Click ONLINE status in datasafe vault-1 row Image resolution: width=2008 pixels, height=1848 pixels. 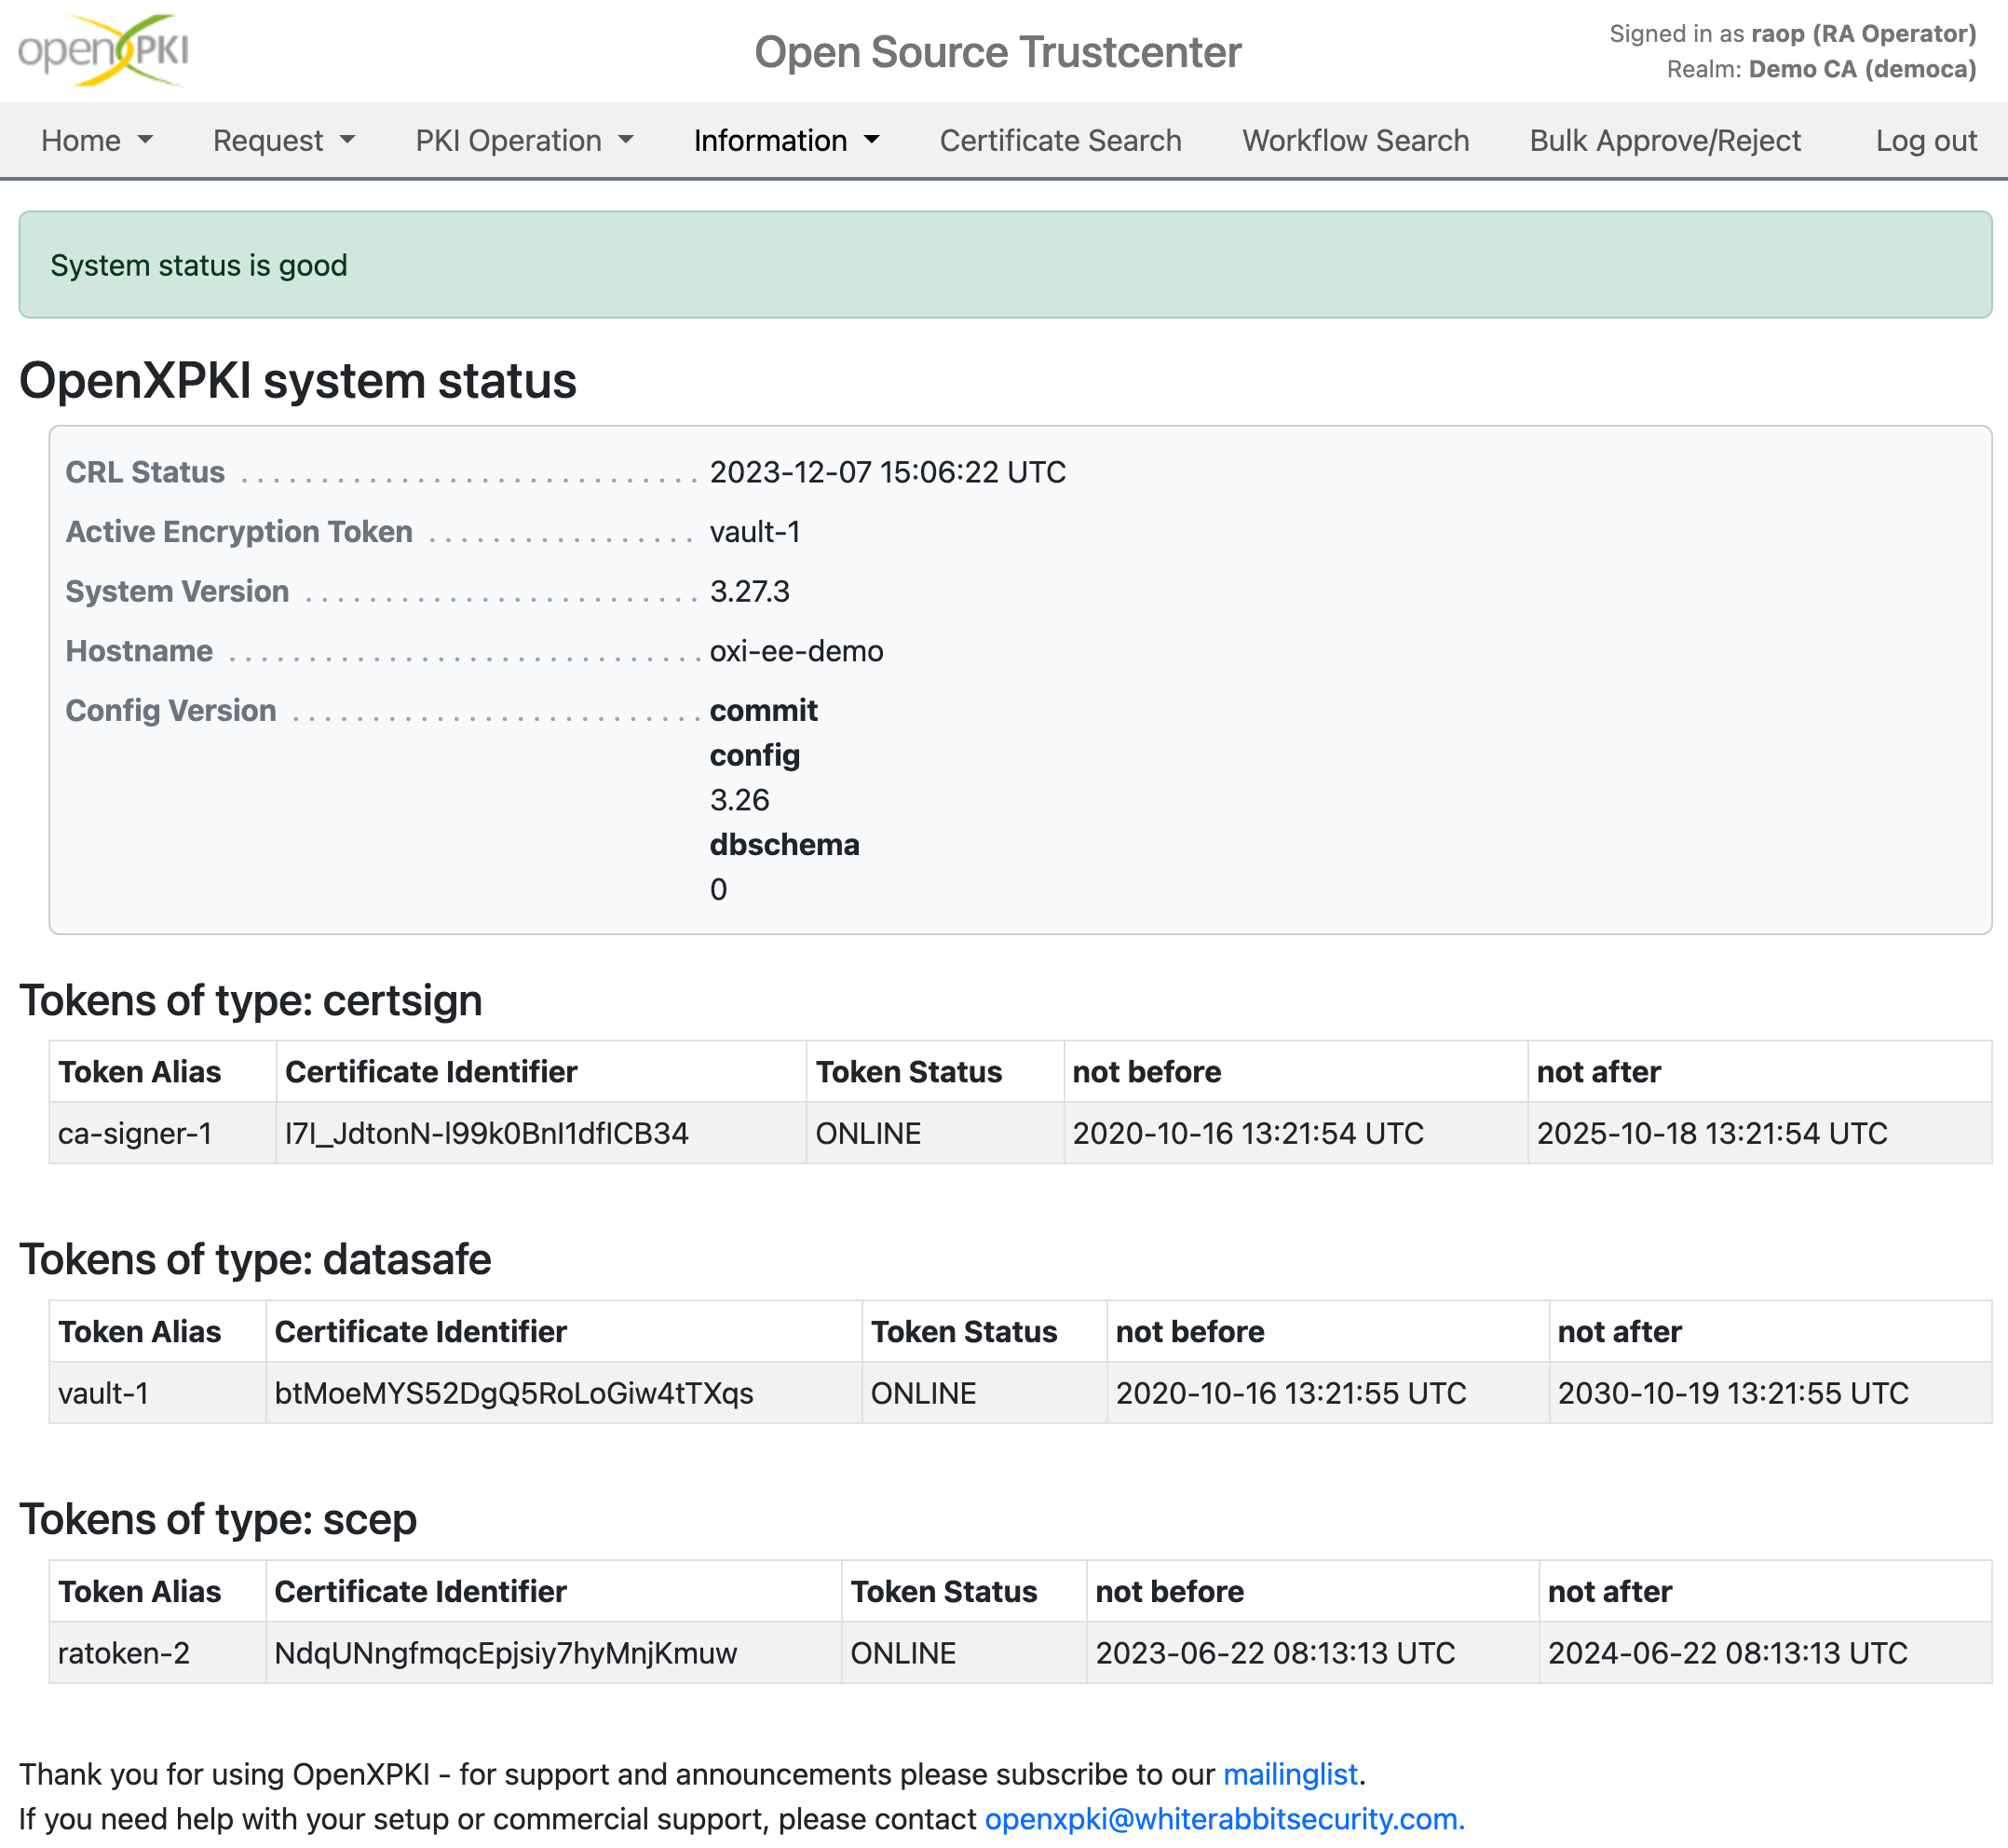pos(923,1393)
